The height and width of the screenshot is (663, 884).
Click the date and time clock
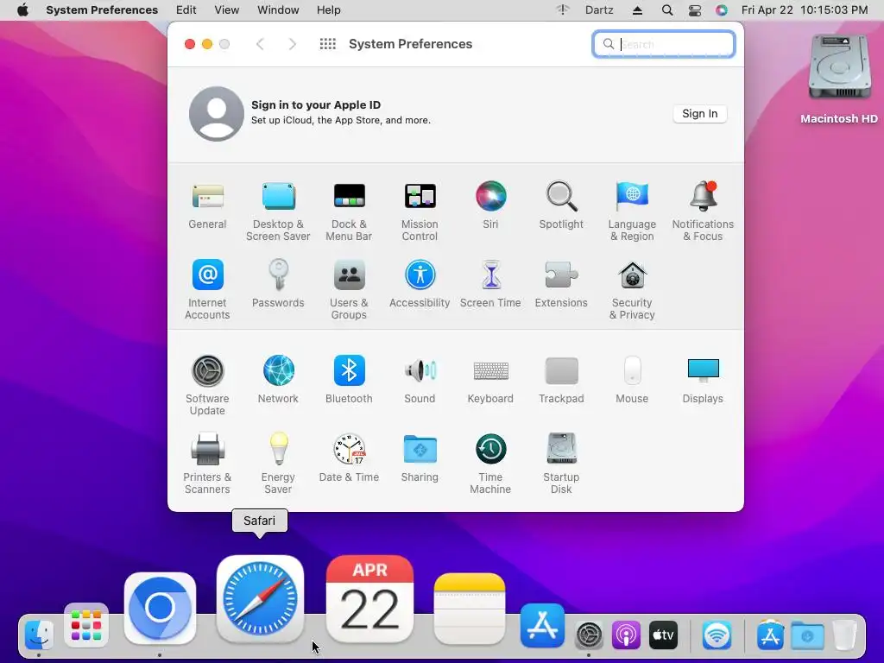(x=805, y=10)
